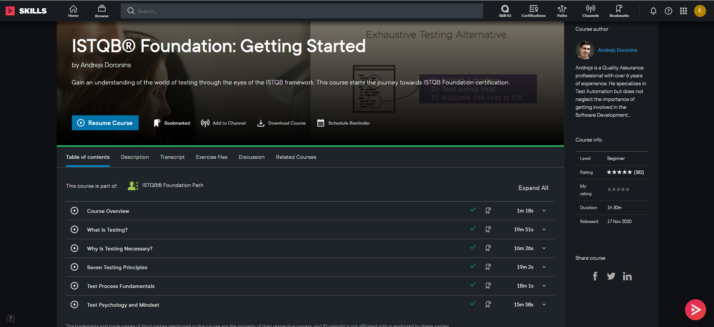The image size is (714, 327).
Task: Click Add to Channel
Action: (x=223, y=123)
